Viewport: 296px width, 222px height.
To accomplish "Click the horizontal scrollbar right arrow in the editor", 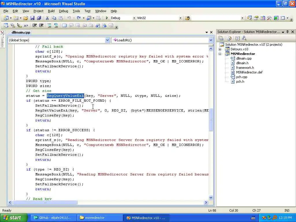I will pyautogui.click(x=206, y=203).
